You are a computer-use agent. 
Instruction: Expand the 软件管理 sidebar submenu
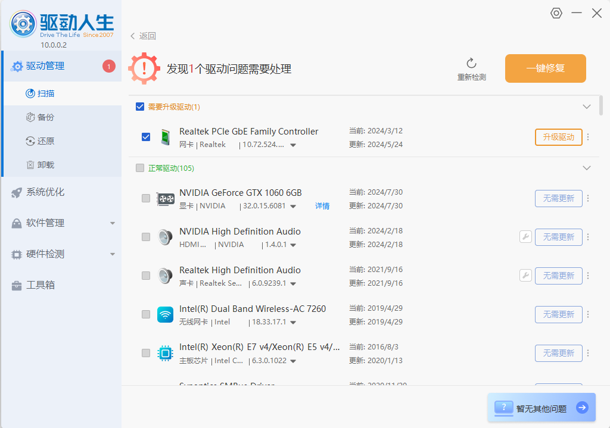coord(113,223)
